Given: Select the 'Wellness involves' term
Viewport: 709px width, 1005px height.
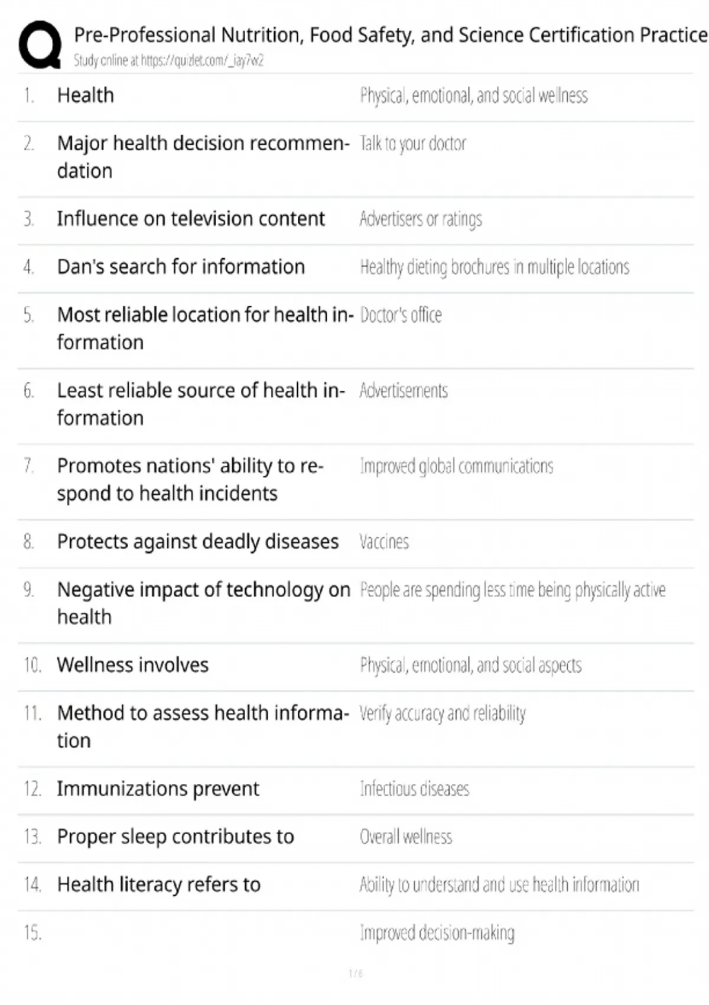Looking at the screenshot, I should [133, 665].
